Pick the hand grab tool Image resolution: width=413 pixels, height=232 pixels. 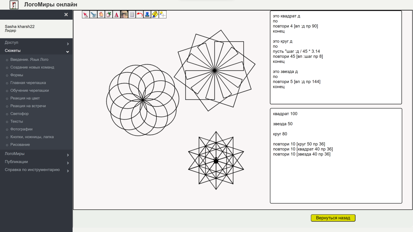(x=101, y=15)
